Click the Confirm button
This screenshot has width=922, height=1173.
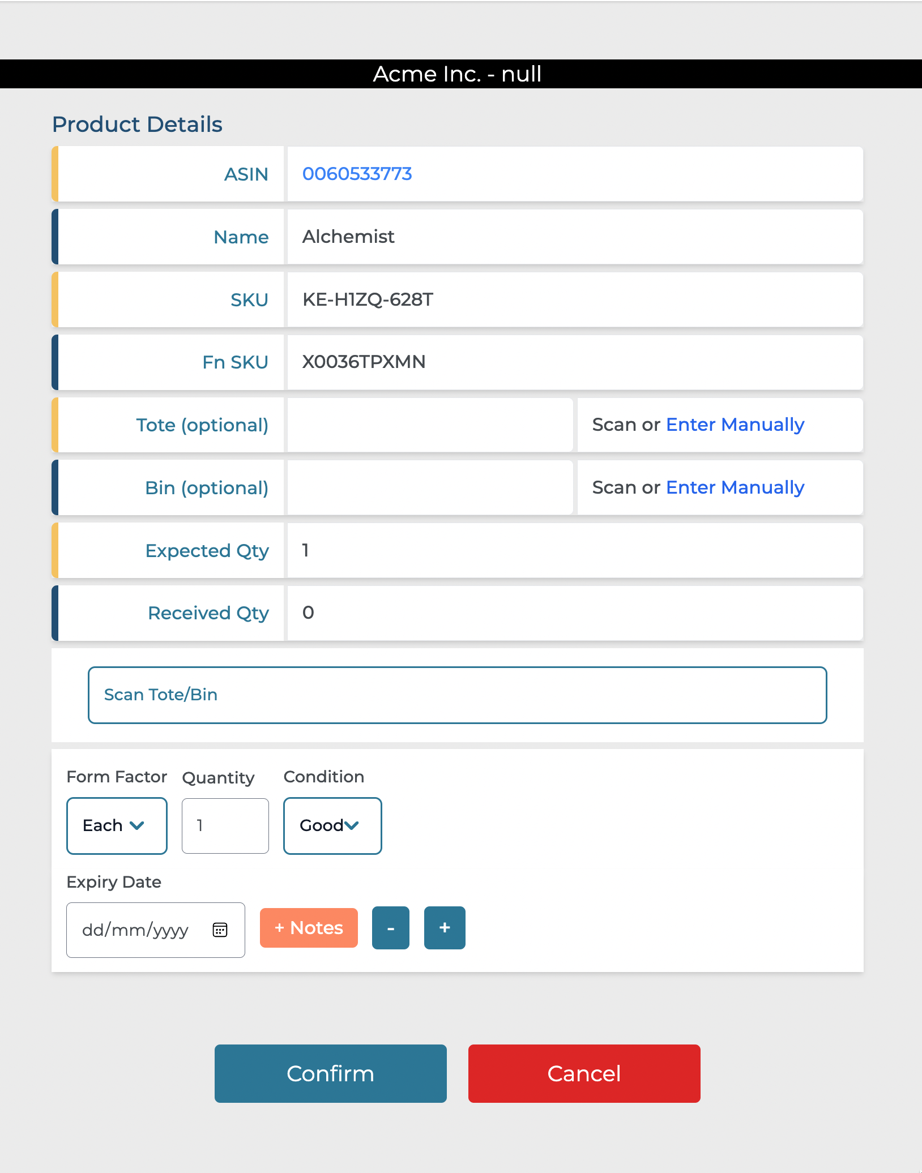pos(330,1073)
